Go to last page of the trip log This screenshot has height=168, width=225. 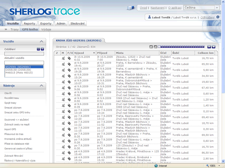(213, 47)
